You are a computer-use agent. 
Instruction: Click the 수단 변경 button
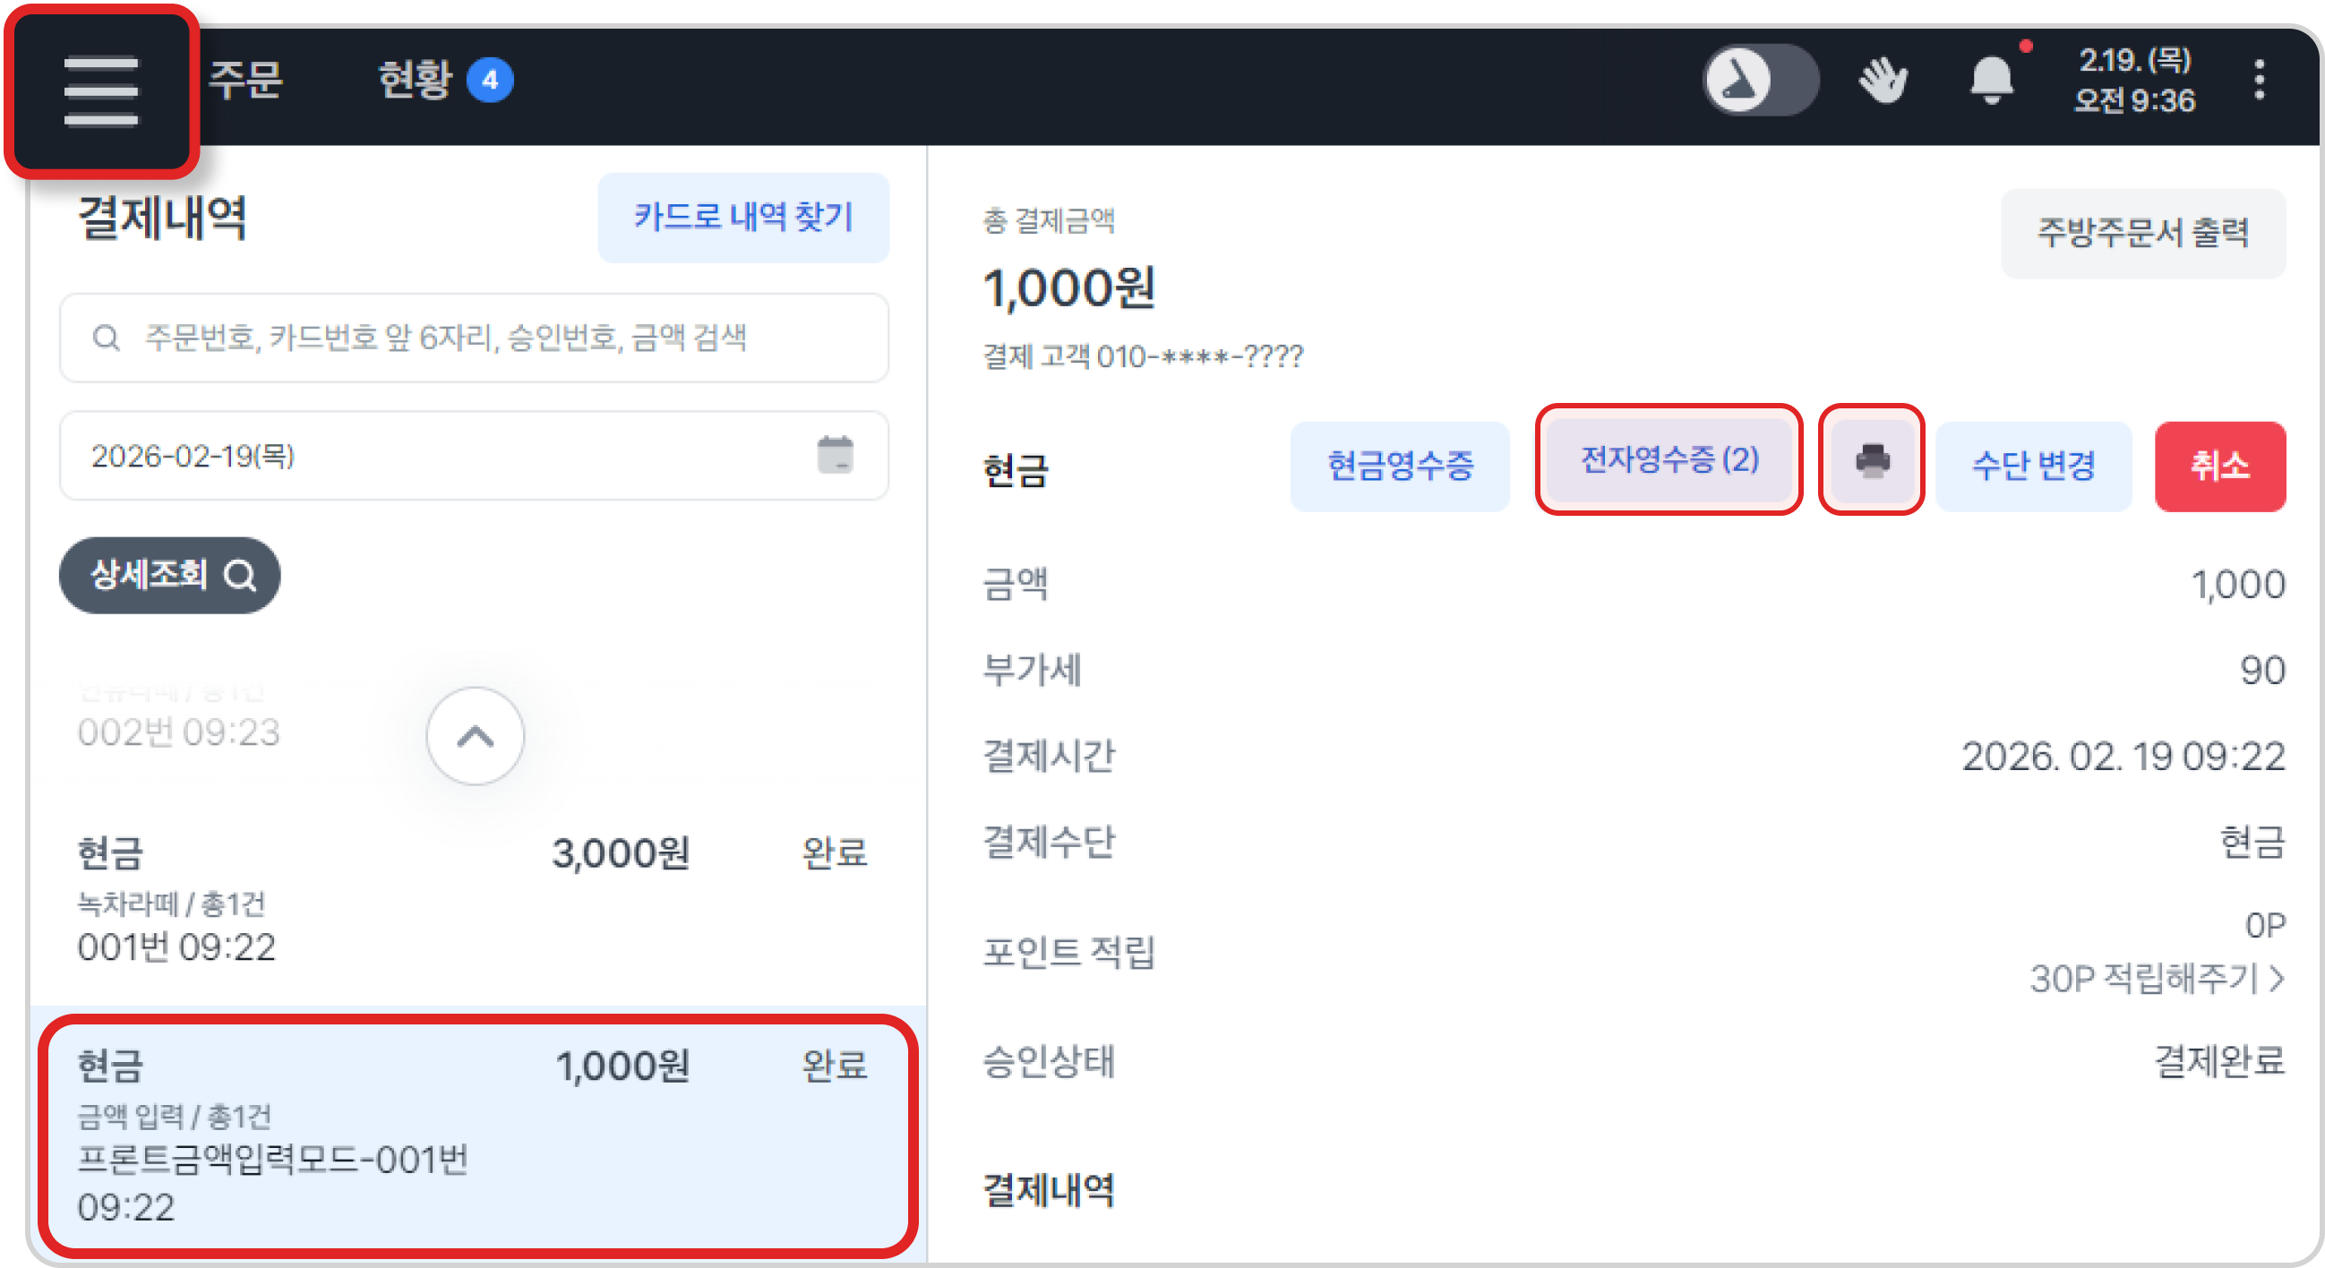coord(2033,467)
